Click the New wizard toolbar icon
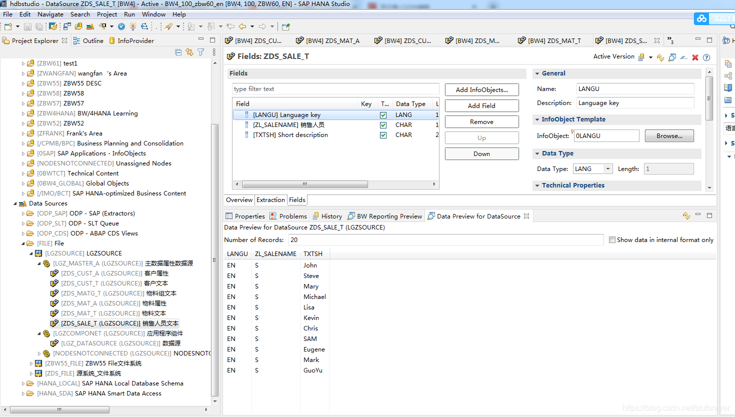Image resolution: width=735 pixels, height=417 pixels. [x=8, y=26]
